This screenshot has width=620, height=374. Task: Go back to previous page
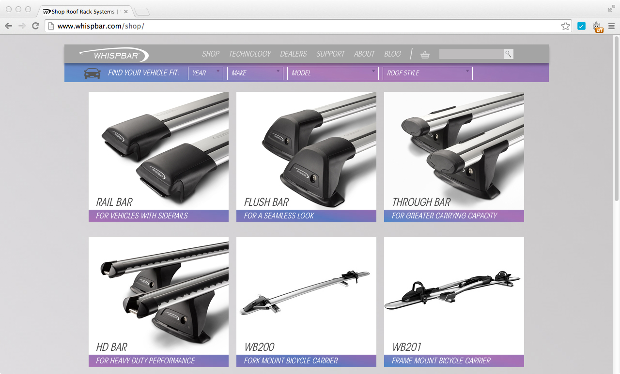point(8,26)
